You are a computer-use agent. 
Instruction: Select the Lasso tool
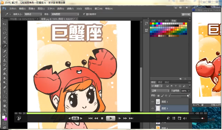tap(5, 33)
